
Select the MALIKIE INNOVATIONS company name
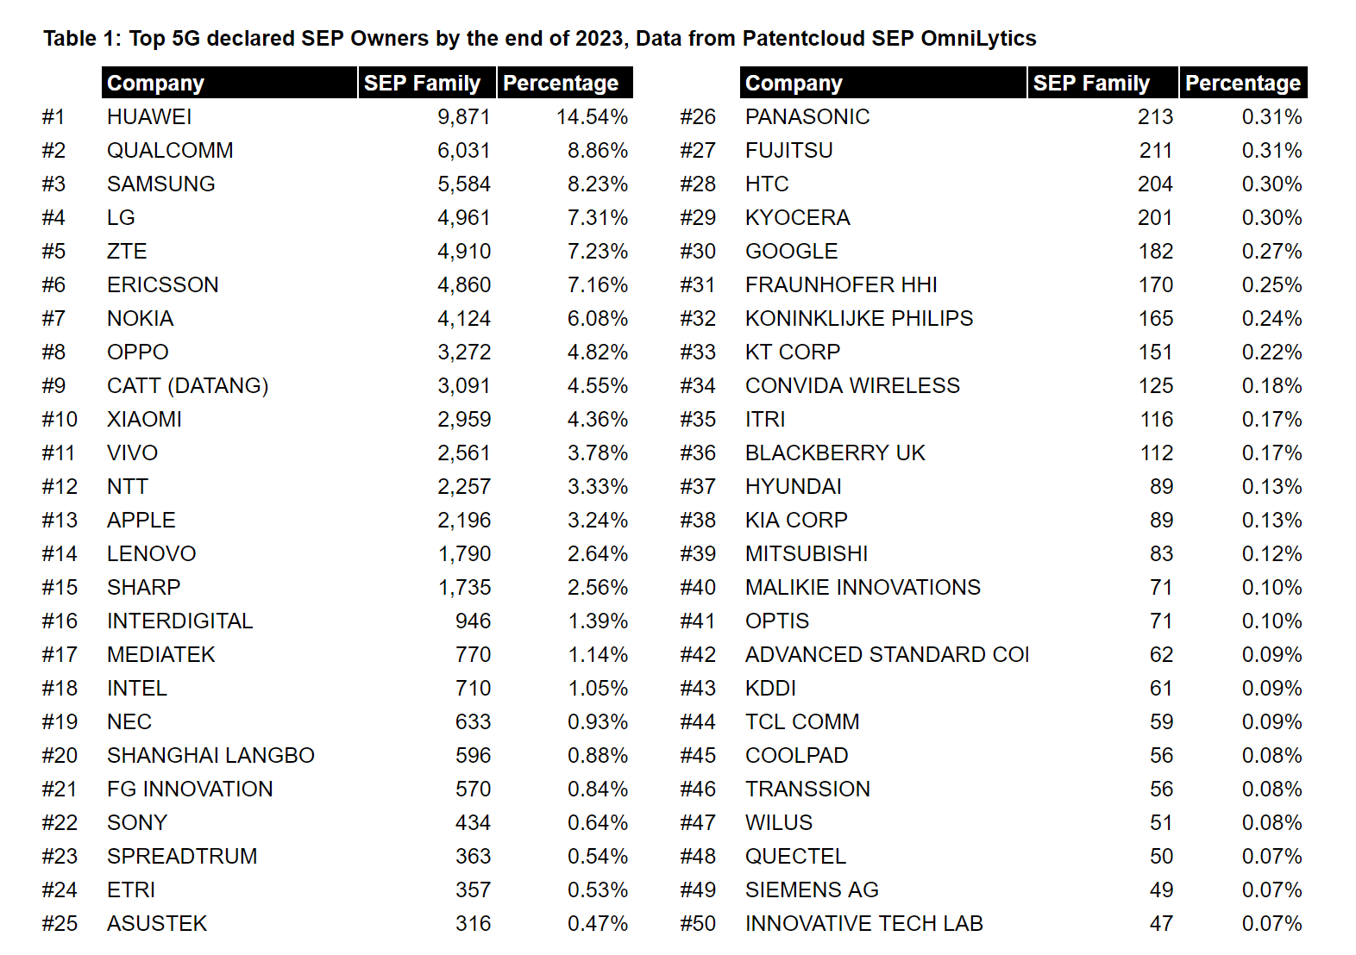pyautogui.click(x=863, y=587)
